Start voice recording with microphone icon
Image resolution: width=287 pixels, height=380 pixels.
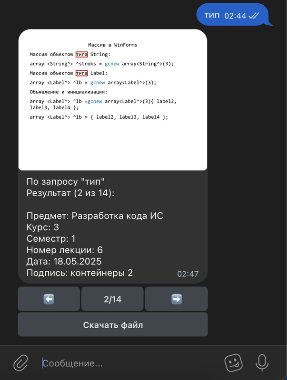(262, 363)
